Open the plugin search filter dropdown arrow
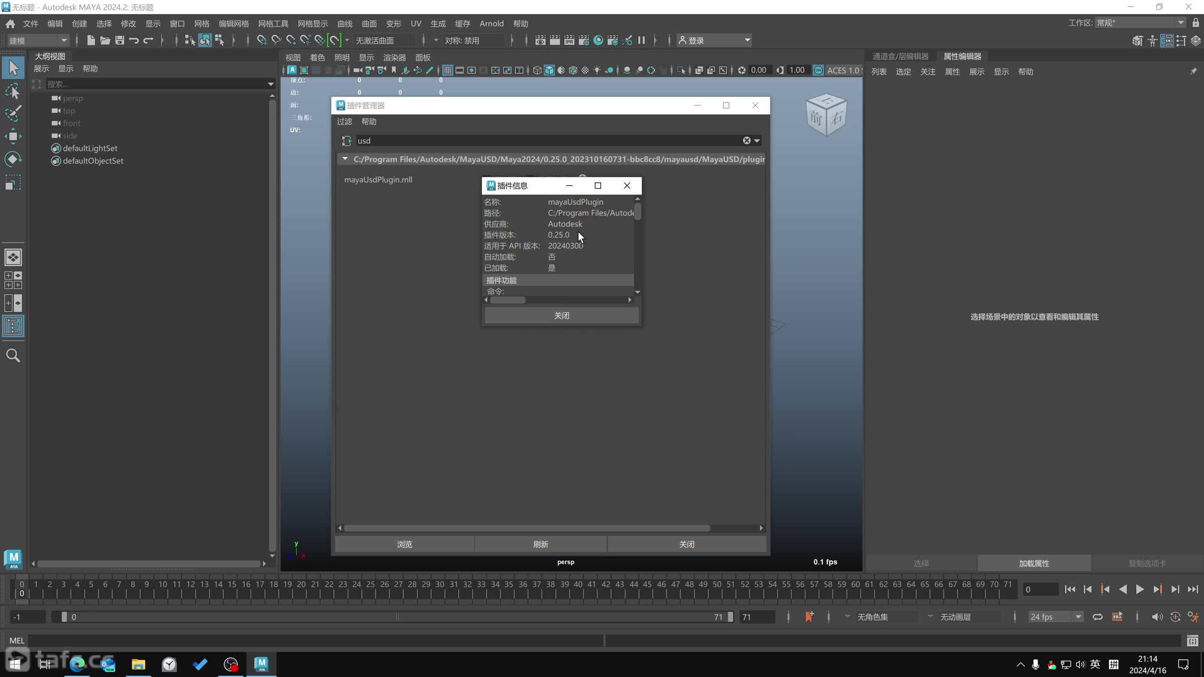 point(757,141)
